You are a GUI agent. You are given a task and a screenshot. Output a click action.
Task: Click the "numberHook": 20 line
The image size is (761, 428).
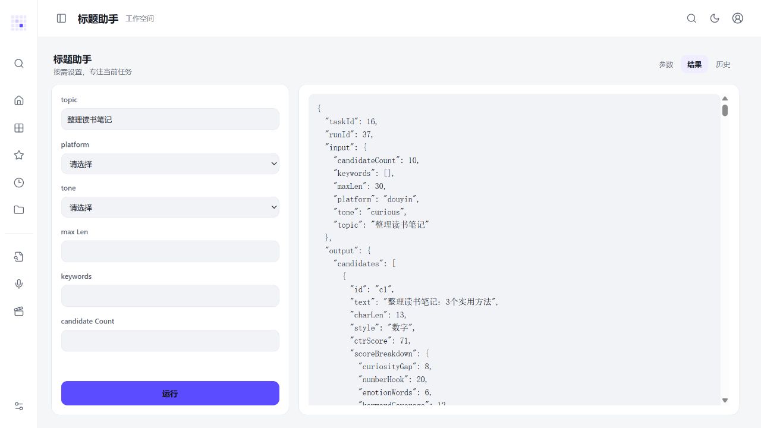[393, 380]
